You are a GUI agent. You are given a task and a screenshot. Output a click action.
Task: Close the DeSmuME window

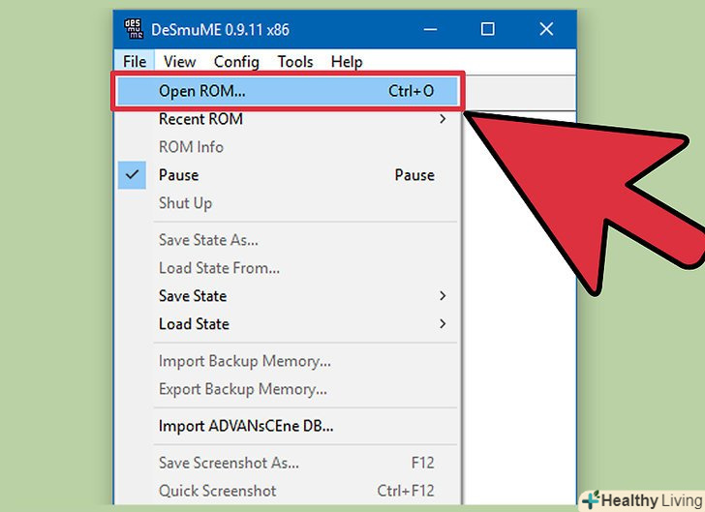pos(546,30)
